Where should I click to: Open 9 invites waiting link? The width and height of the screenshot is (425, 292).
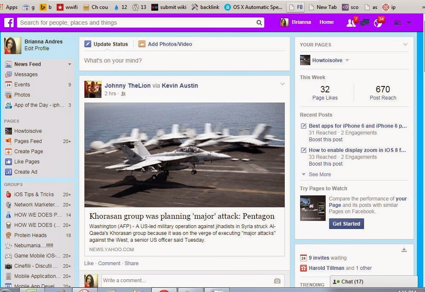327,258
